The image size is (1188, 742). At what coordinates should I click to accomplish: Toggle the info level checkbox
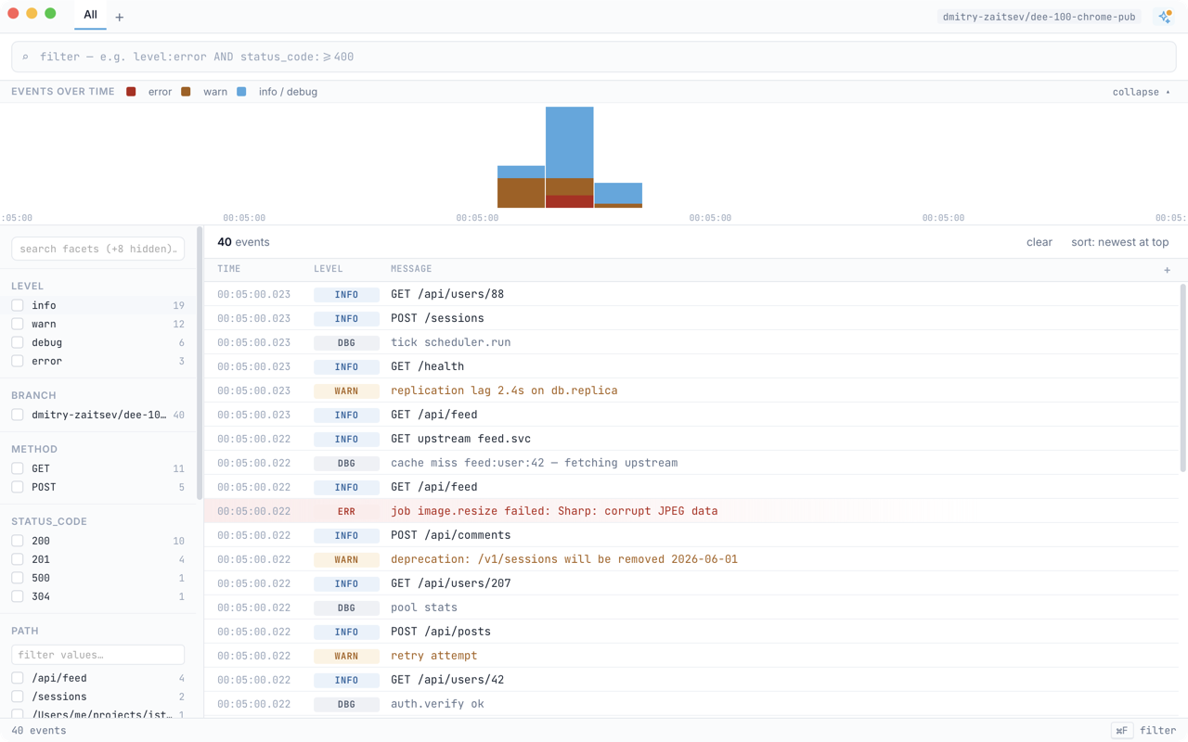(18, 305)
